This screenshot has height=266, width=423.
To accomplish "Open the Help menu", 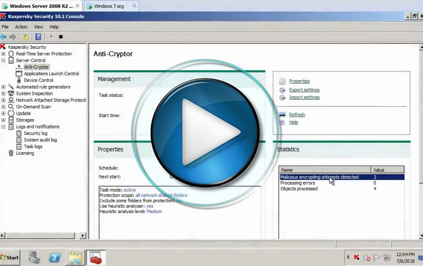I will 54,27.
